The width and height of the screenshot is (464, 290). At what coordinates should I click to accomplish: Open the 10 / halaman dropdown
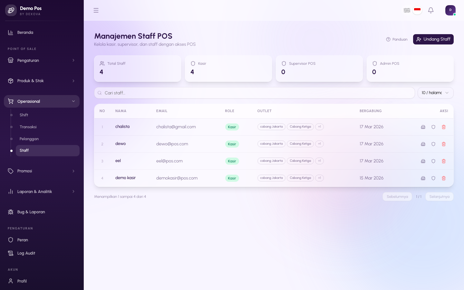click(x=436, y=93)
